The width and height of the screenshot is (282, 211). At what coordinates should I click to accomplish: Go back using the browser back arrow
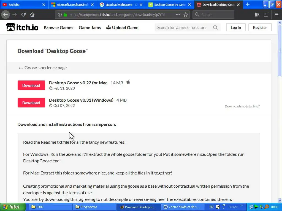[6, 15]
